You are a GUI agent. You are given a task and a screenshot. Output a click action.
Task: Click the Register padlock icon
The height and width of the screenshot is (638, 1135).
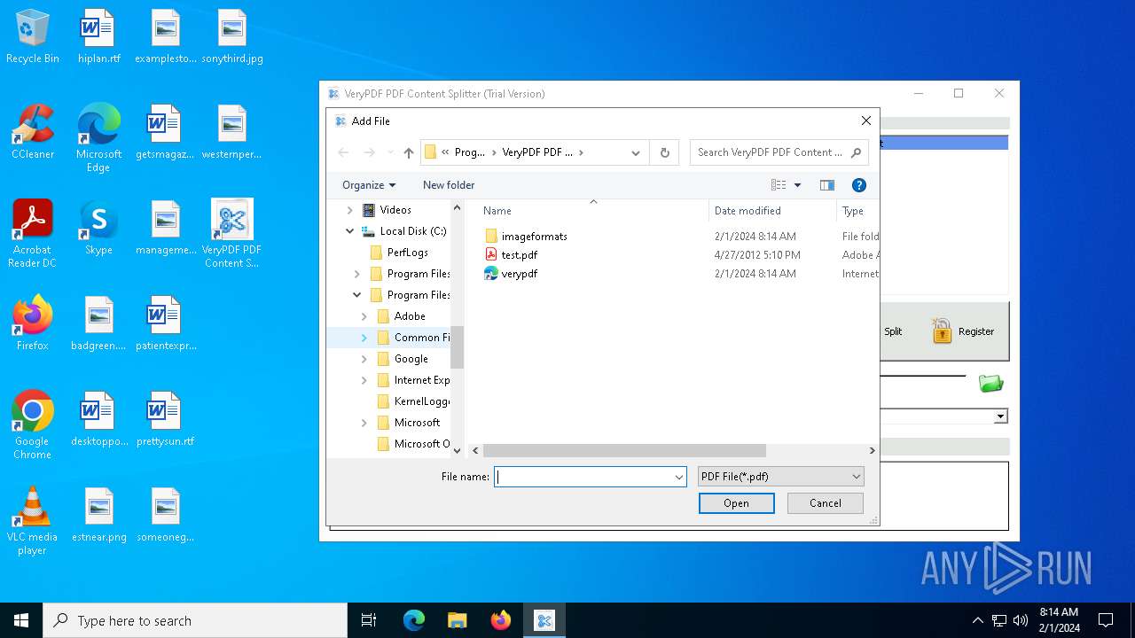click(x=942, y=331)
